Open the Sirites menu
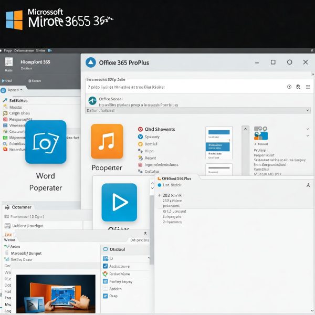The height and width of the screenshot is (315, 315). tap(40, 50)
